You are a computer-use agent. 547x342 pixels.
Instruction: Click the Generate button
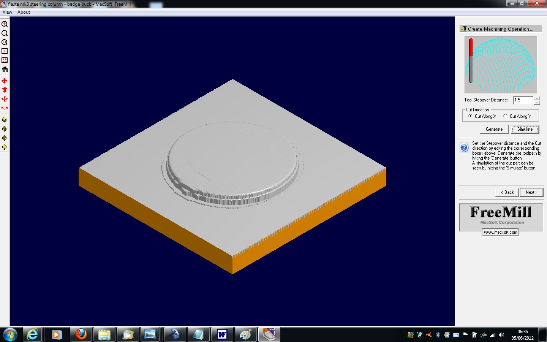coord(494,129)
